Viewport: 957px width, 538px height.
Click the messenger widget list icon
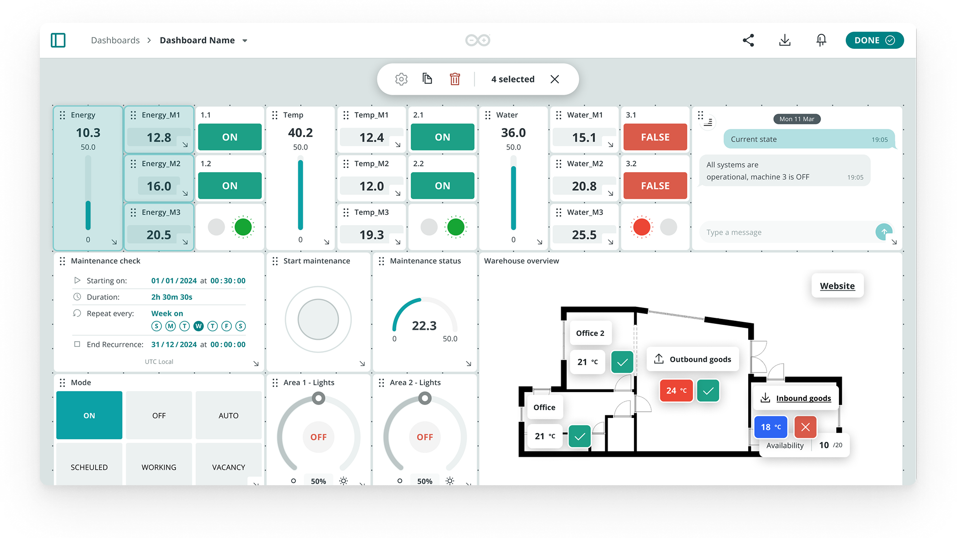click(x=708, y=122)
